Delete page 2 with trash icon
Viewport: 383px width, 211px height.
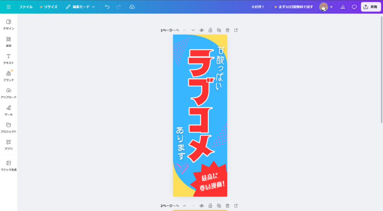click(x=227, y=206)
